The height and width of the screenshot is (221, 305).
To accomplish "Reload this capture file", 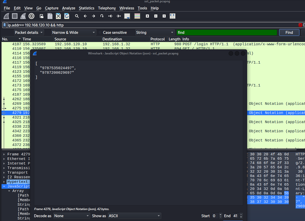I will click(x=67, y=16).
